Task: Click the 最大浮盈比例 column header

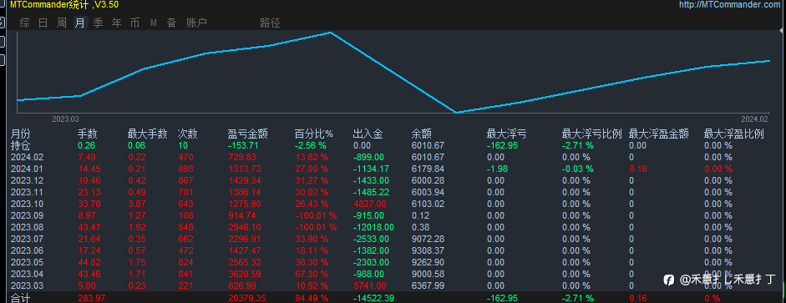Action: (734, 134)
